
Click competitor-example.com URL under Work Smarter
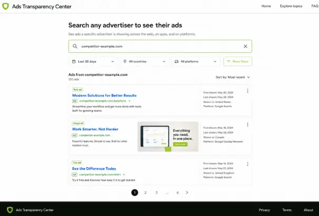click(x=95, y=136)
